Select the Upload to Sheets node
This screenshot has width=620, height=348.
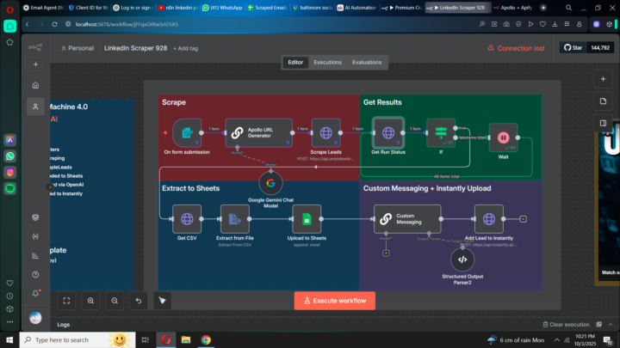point(307,219)
